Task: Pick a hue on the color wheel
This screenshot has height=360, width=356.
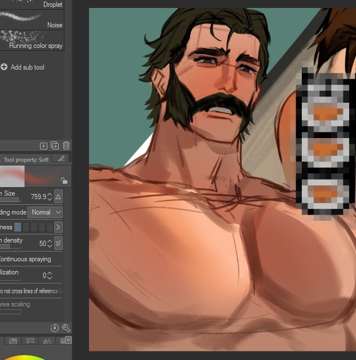Action: (24, 357)
